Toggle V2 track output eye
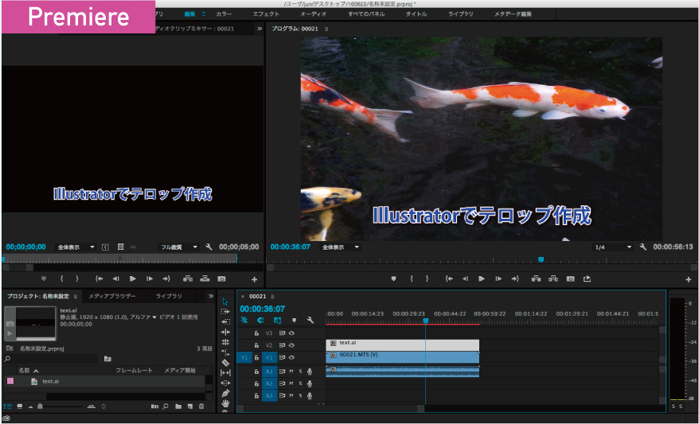This screenshot has width=699, height=424. pos(291,345)
